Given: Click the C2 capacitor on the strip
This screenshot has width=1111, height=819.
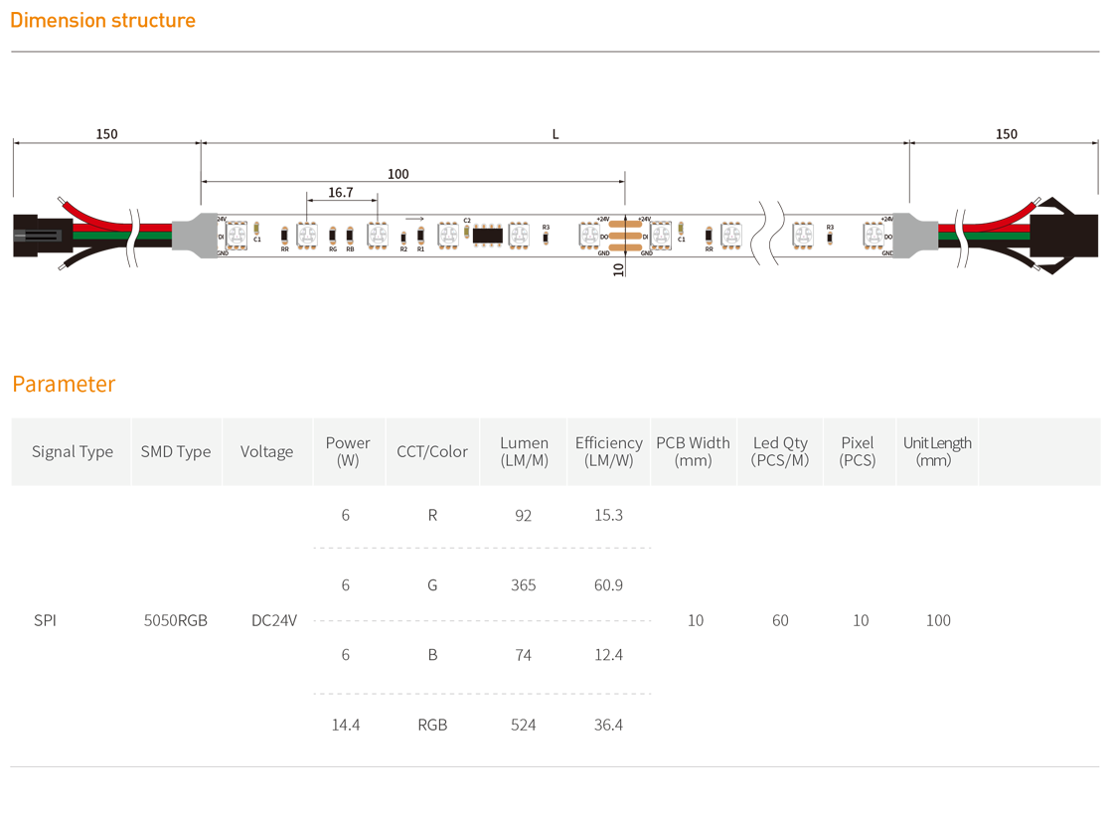Looking at the screenshot, I should tap(466, 232).
